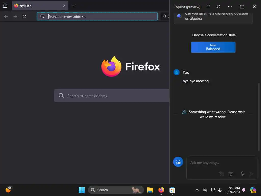The image size is (261, 196).
Task: Click the algebra question suggestion card
Action: coord(213,18)
